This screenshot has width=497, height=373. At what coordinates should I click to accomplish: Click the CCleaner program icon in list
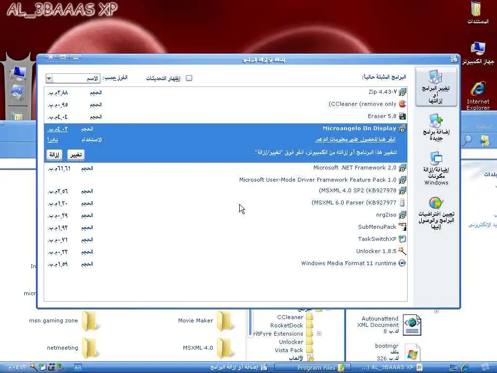click(402, 104)
